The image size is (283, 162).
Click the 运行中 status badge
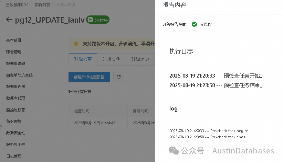[x=98, y=20]
